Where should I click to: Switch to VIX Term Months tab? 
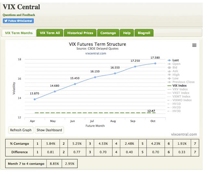pyautogui.click(x=19, y=33)
